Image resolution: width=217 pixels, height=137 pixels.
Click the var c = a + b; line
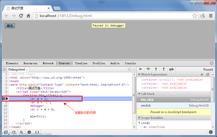pos(42,109)
